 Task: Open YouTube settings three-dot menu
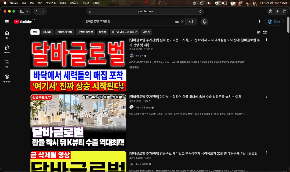[259, 22]
